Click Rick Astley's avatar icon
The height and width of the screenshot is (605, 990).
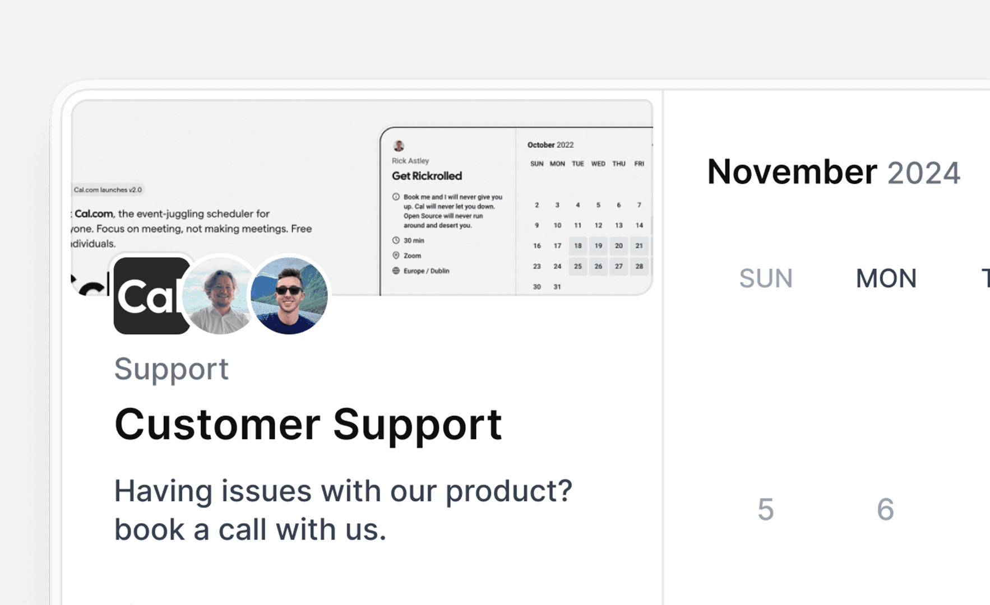click(399, 146)
